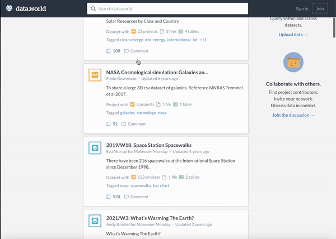This screenshot has width=336, height=239.
Task: Follow the Join the discussion link
Action: coord(293,115)
